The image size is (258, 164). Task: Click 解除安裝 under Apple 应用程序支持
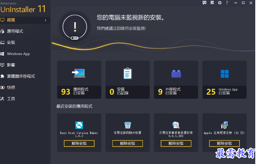[224, 143]
